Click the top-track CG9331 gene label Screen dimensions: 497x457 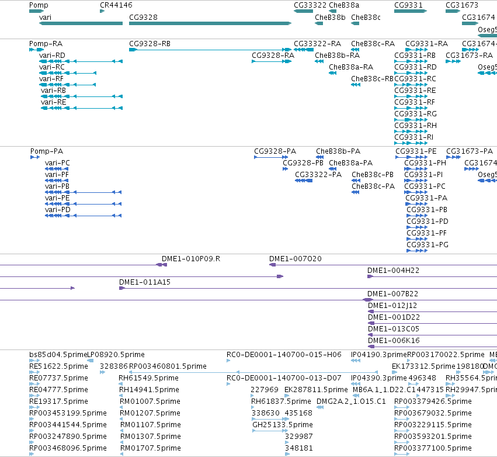coord(408,5)
